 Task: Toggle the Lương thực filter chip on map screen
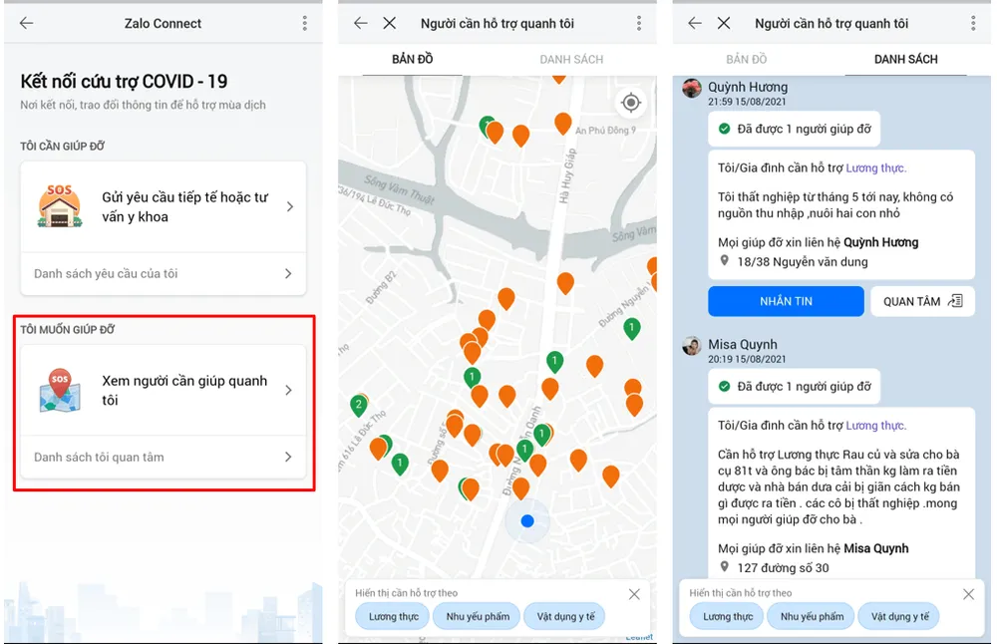coord(394,616)
